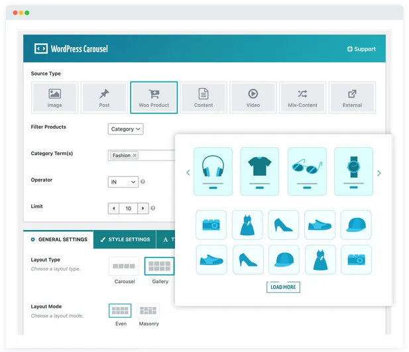
Task: Click the help icon beside Limit
Action: [x=153, y=208]
